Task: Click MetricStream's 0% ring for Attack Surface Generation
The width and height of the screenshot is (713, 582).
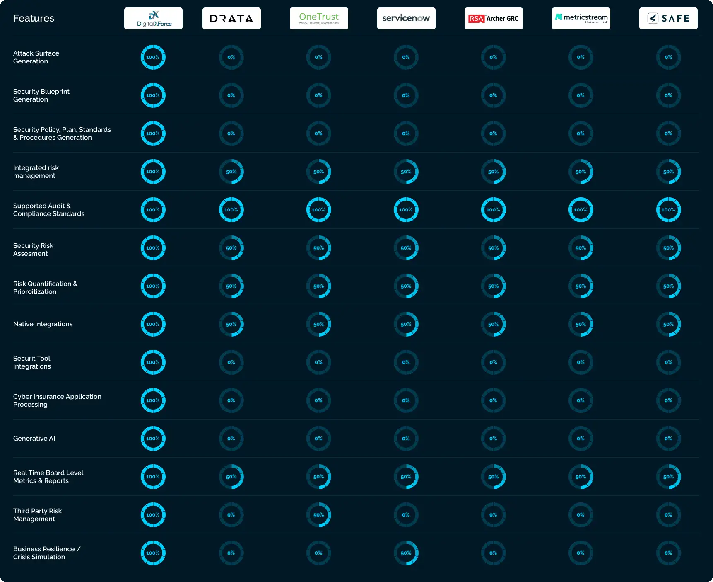Action: coord(581,57)
